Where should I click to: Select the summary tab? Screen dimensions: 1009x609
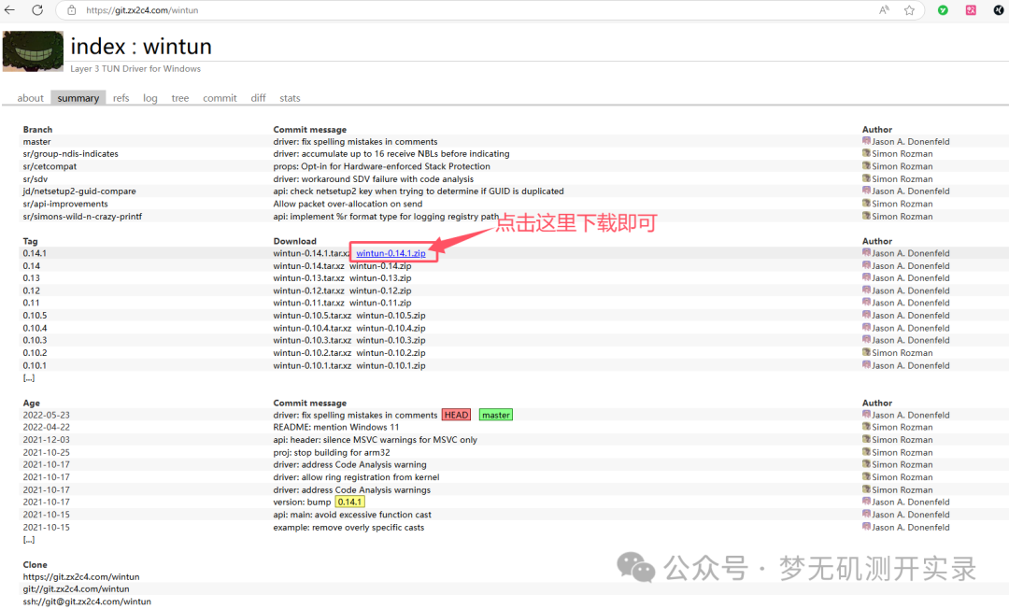(x=78, y=98)
